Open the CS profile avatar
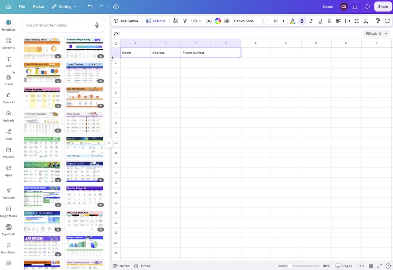 [x=343, y=7]
